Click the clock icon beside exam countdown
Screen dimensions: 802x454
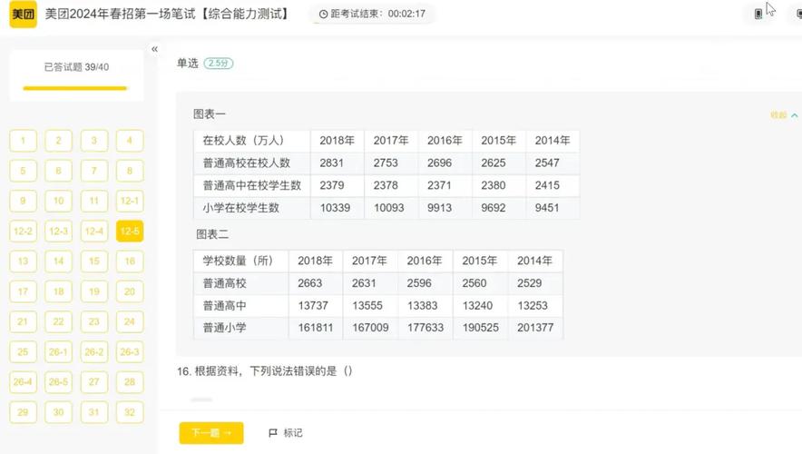[x=323, y=14]
